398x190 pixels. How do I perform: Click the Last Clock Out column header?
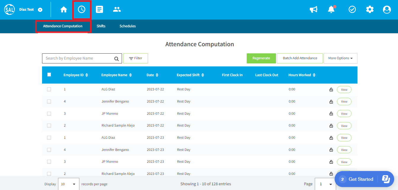(267, 75)
